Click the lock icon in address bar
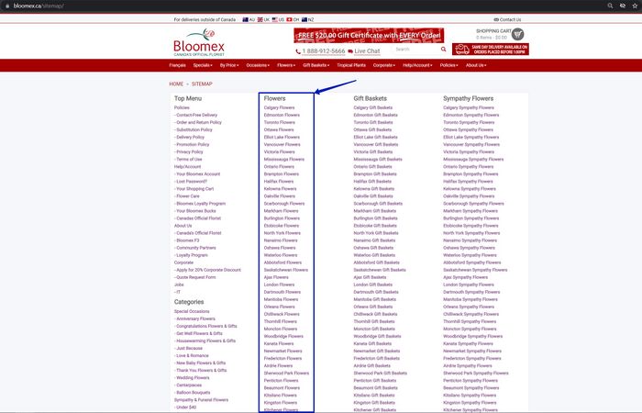The width and height of the screenshot is (642, 413). click(x=7, y=6)
